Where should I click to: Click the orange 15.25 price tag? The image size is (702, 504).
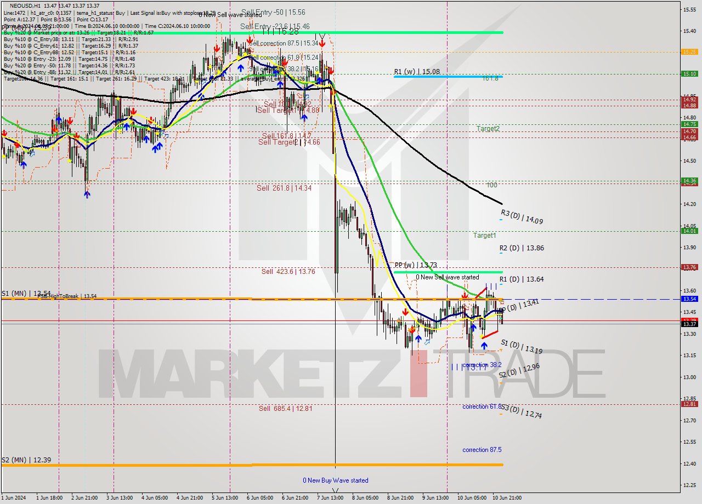coord(689,52)
